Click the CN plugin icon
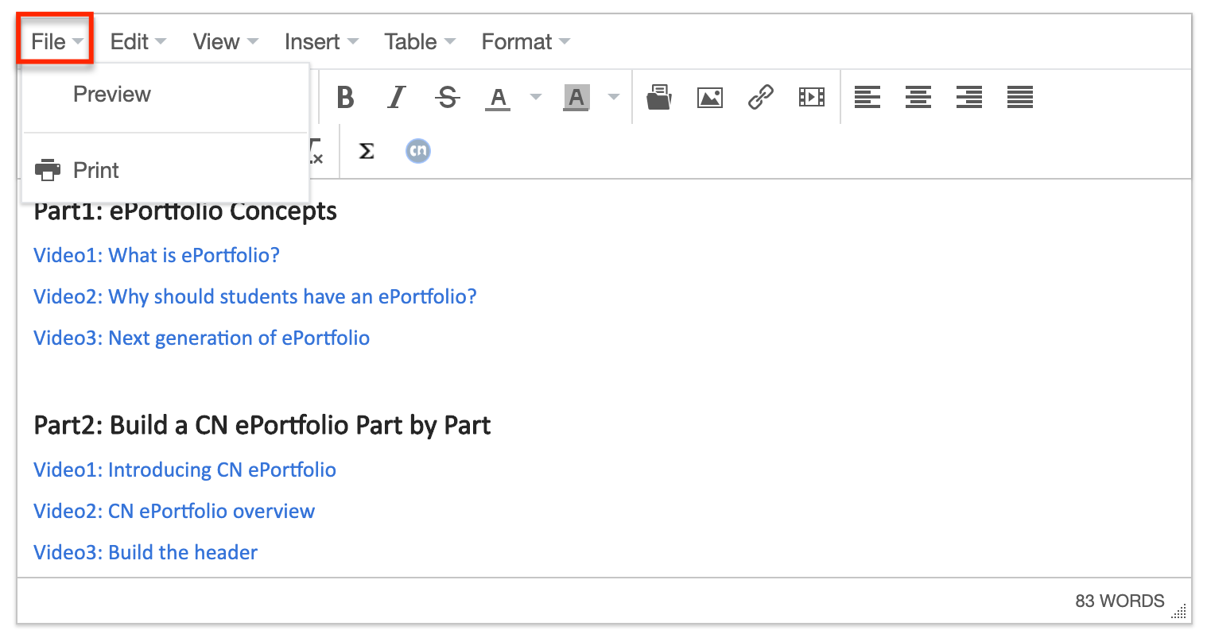 click(418, 151)
